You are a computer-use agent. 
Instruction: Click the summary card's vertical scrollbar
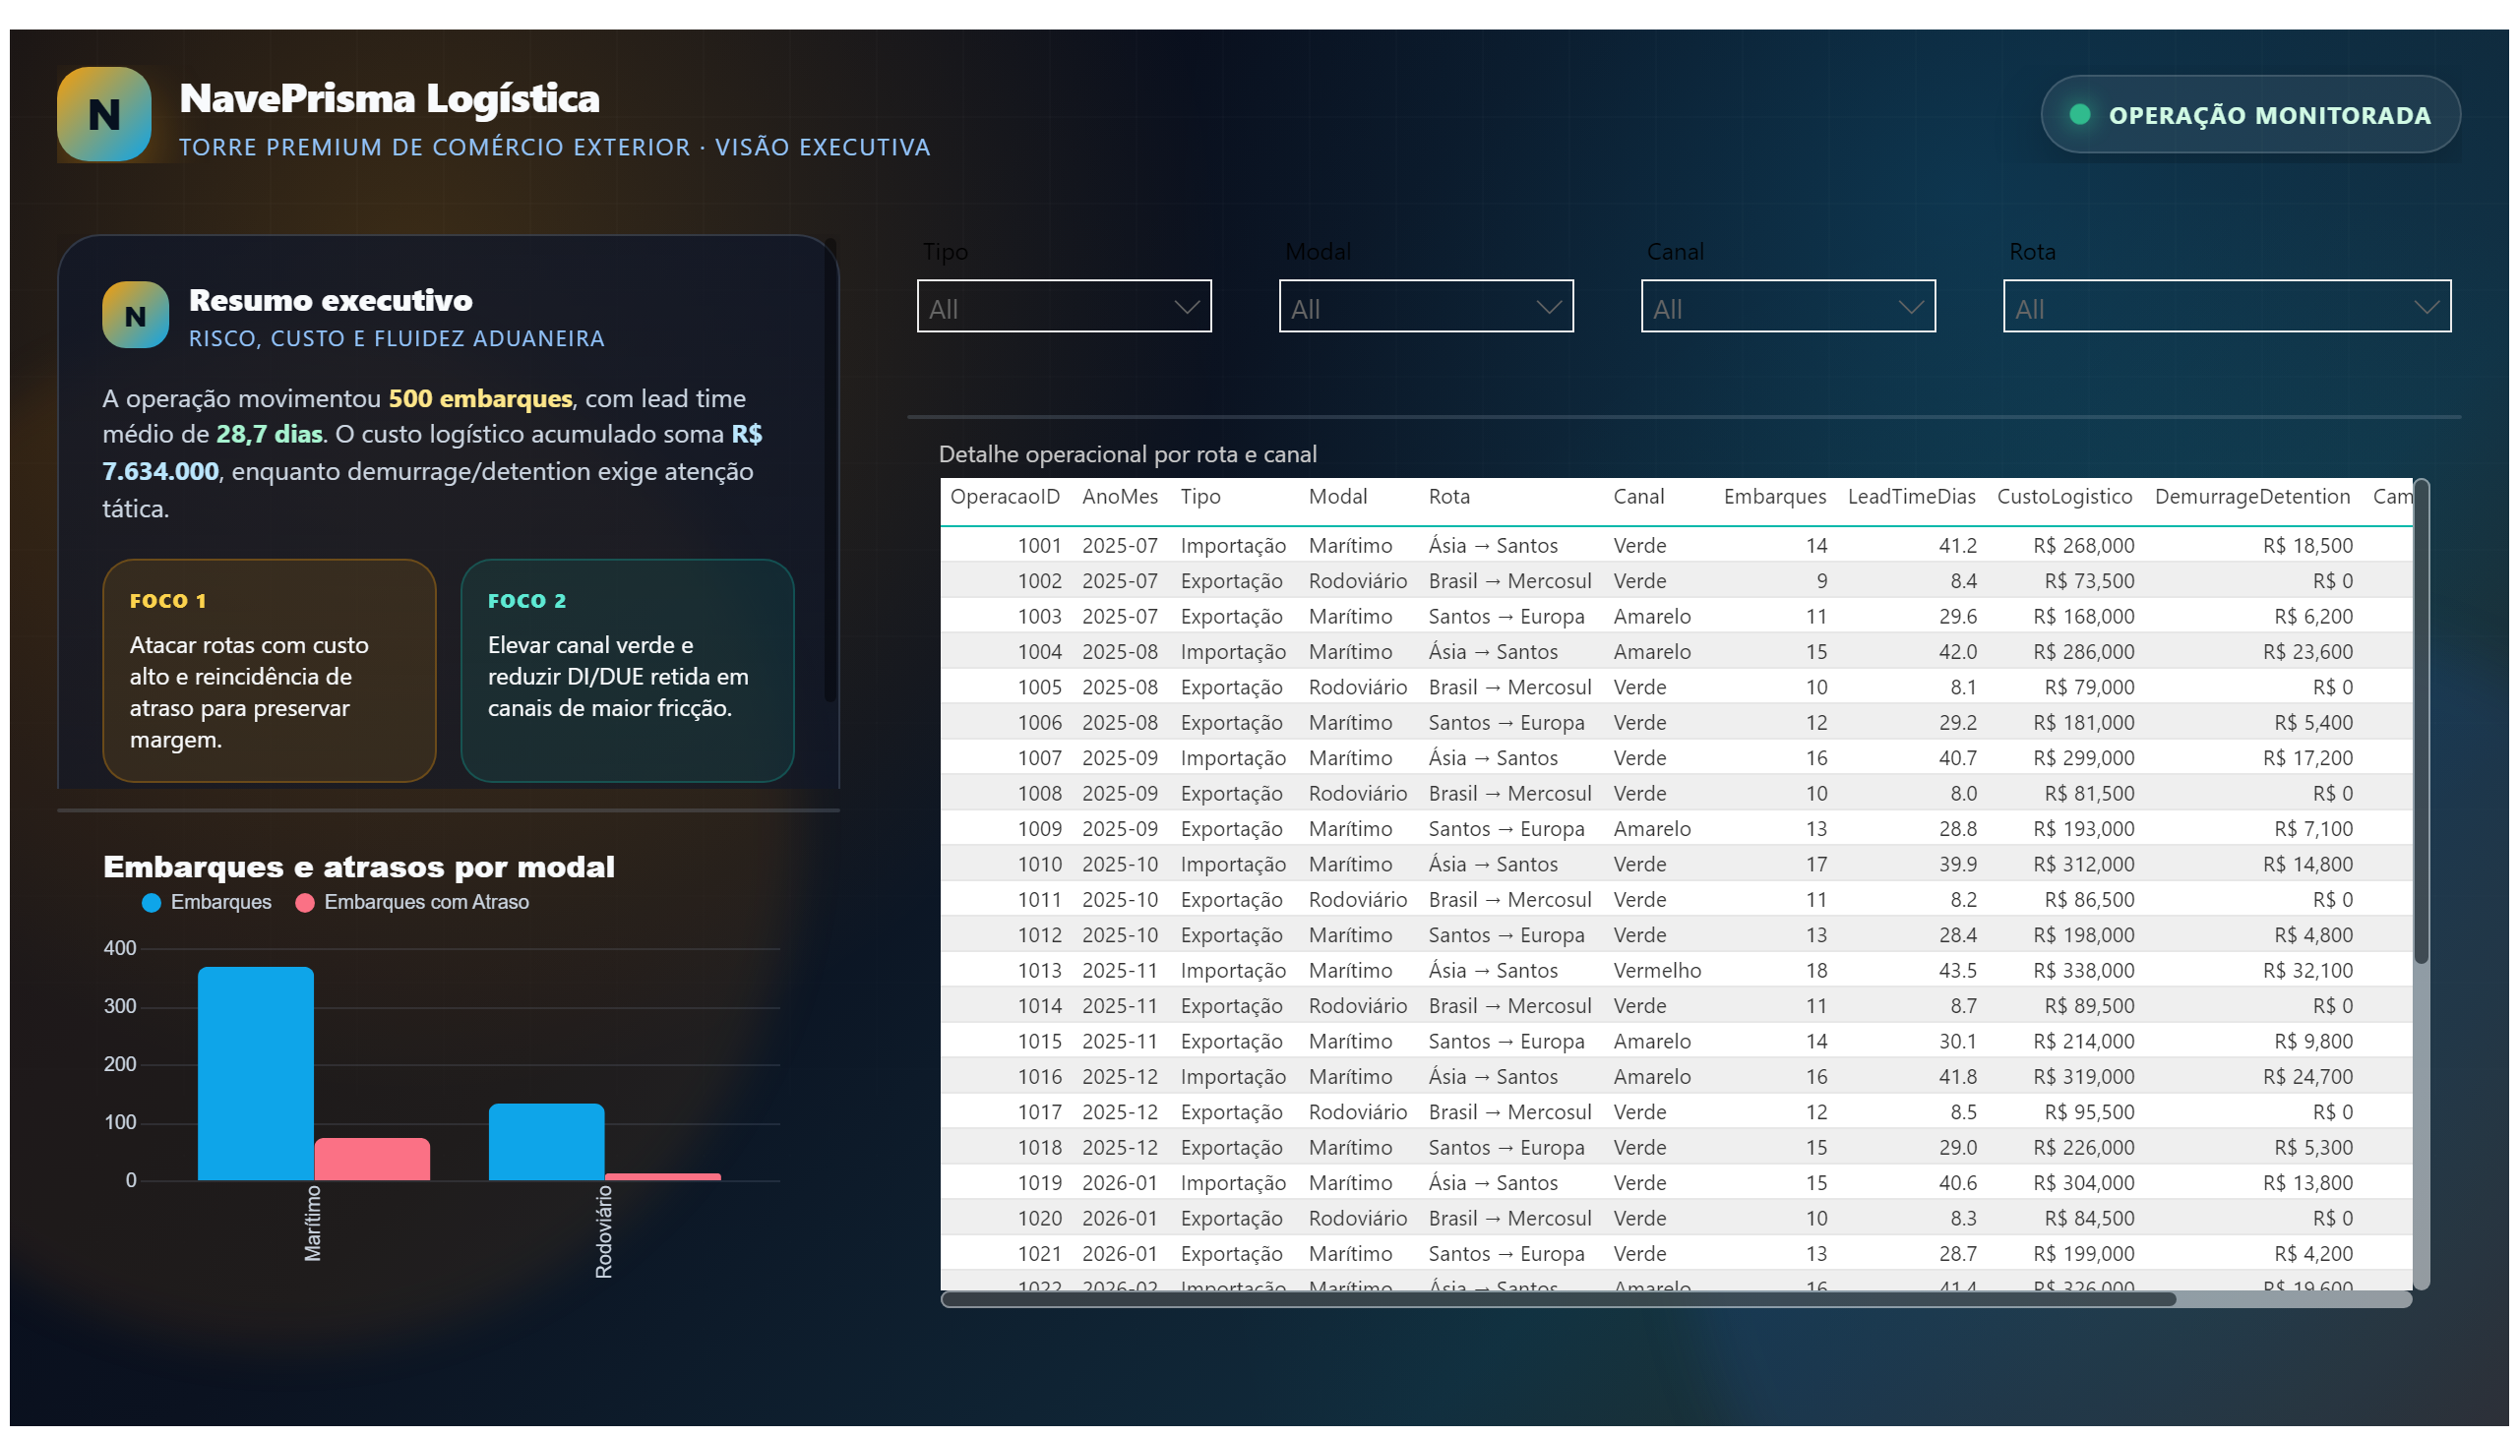click(x=829, y=470)
